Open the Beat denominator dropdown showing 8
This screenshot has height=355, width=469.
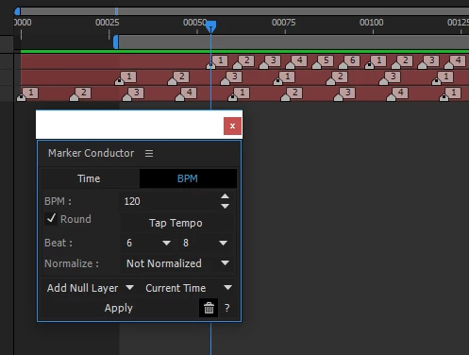(205, 243)
